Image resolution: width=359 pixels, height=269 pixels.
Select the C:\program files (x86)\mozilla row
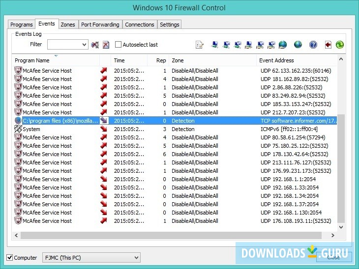[x=175, y=120]
